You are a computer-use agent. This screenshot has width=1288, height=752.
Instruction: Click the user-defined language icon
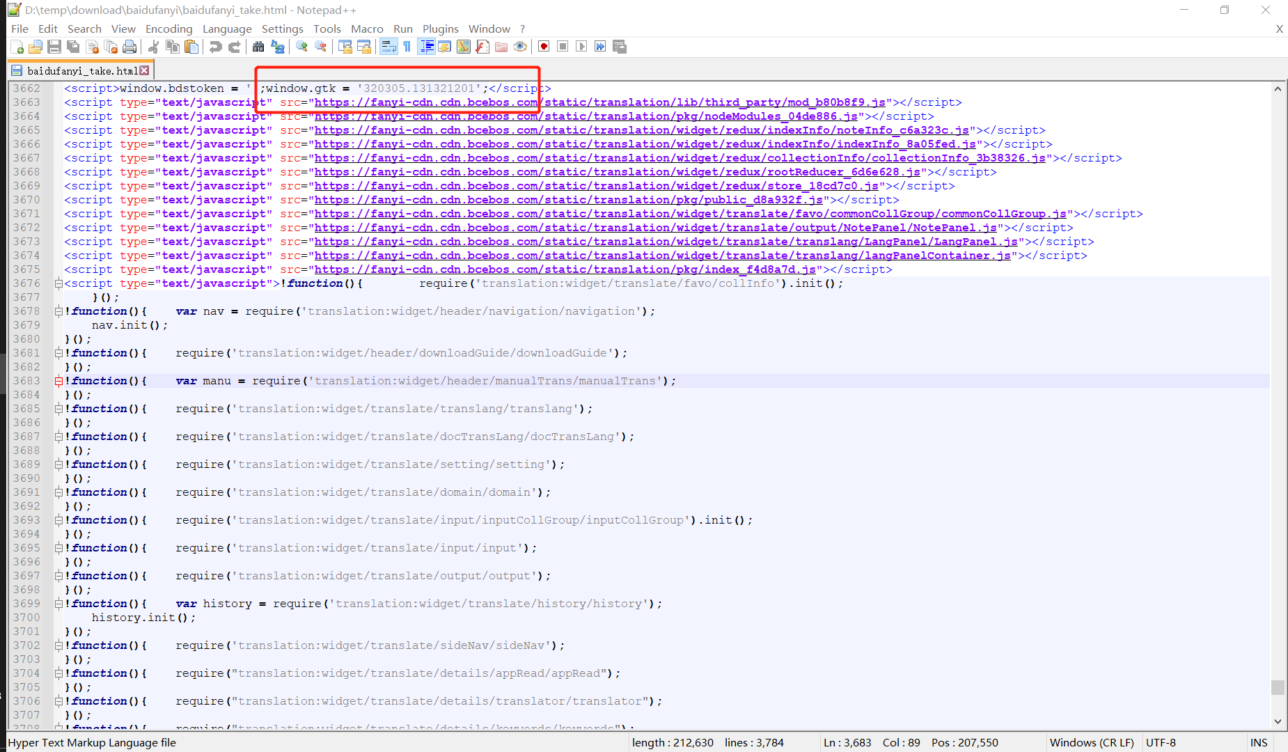444,47
